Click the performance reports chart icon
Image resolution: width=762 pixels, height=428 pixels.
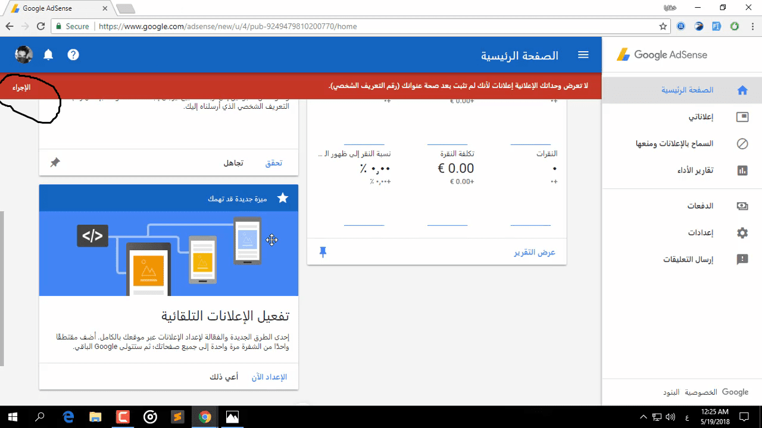(742, 171)
